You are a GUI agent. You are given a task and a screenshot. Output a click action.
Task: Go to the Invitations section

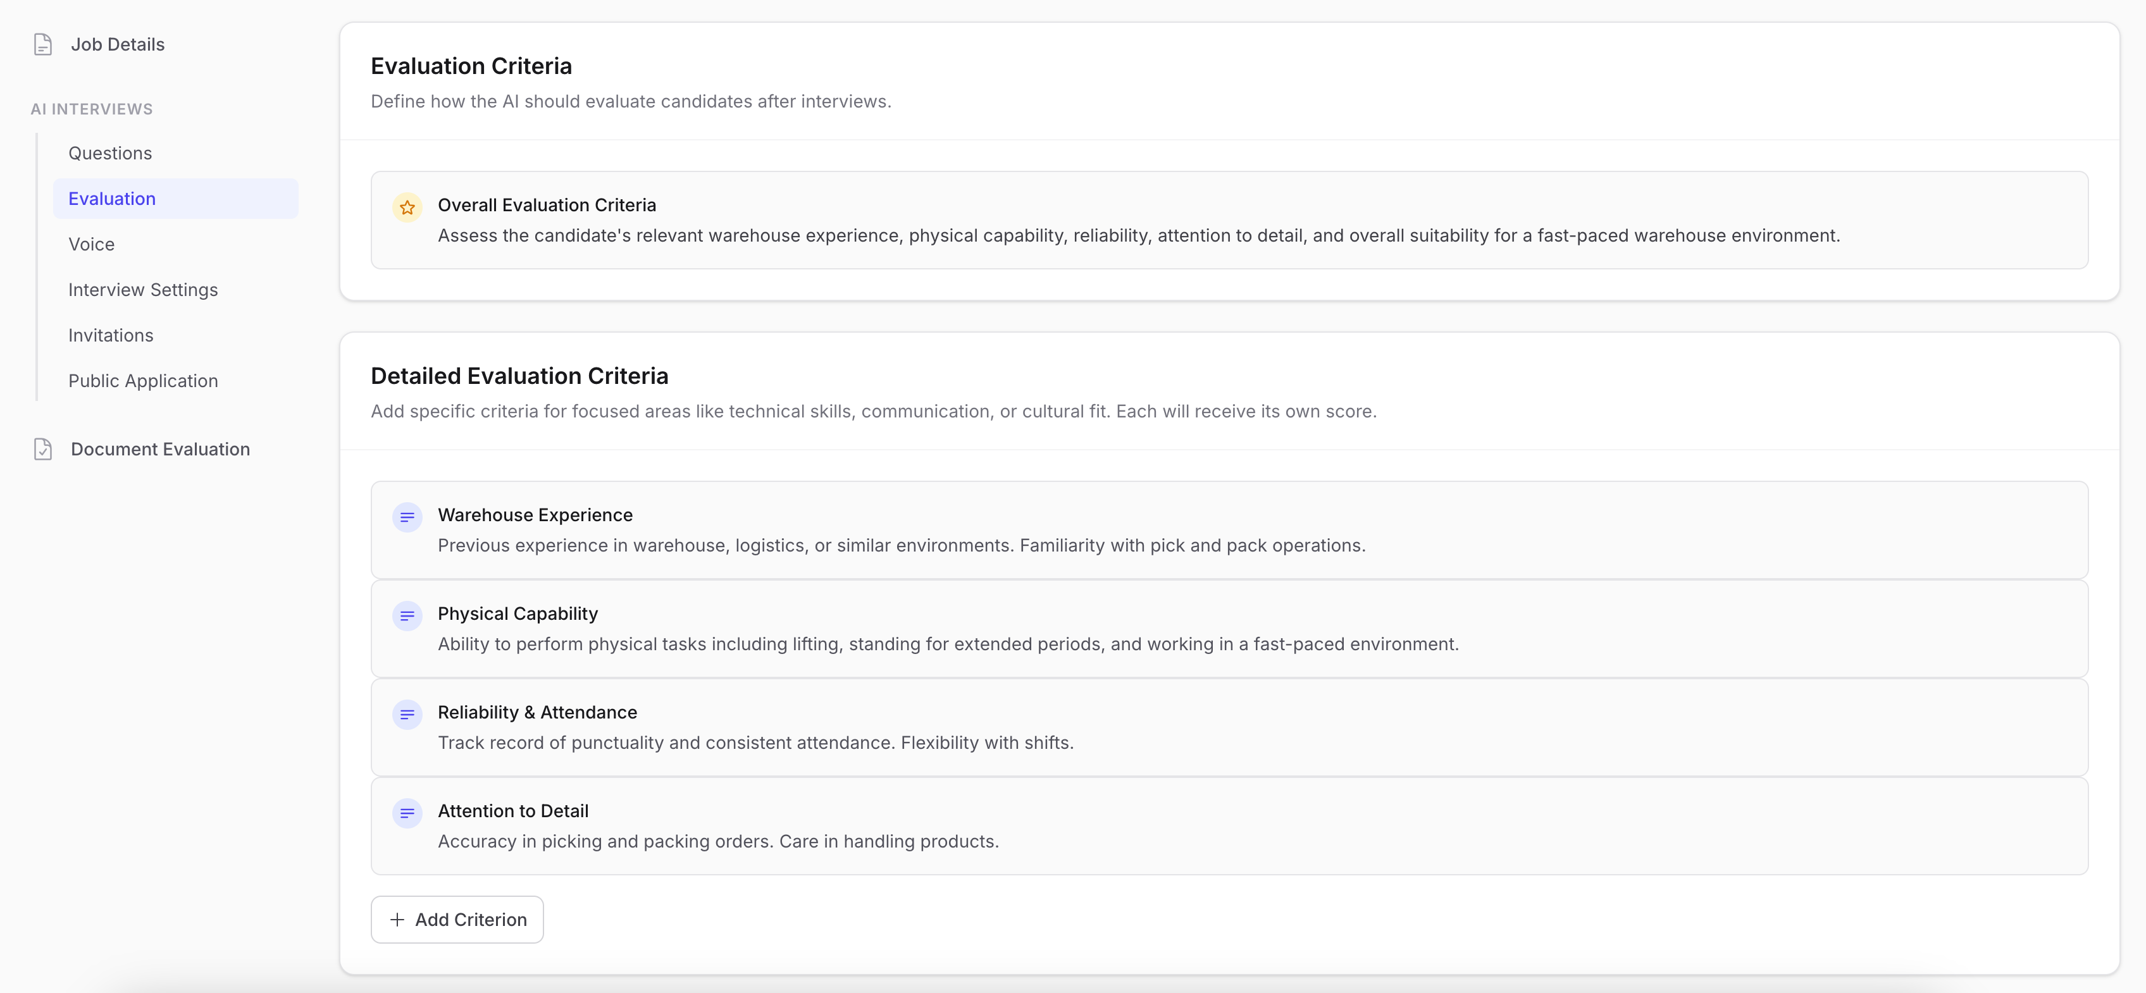coord(111,335)
